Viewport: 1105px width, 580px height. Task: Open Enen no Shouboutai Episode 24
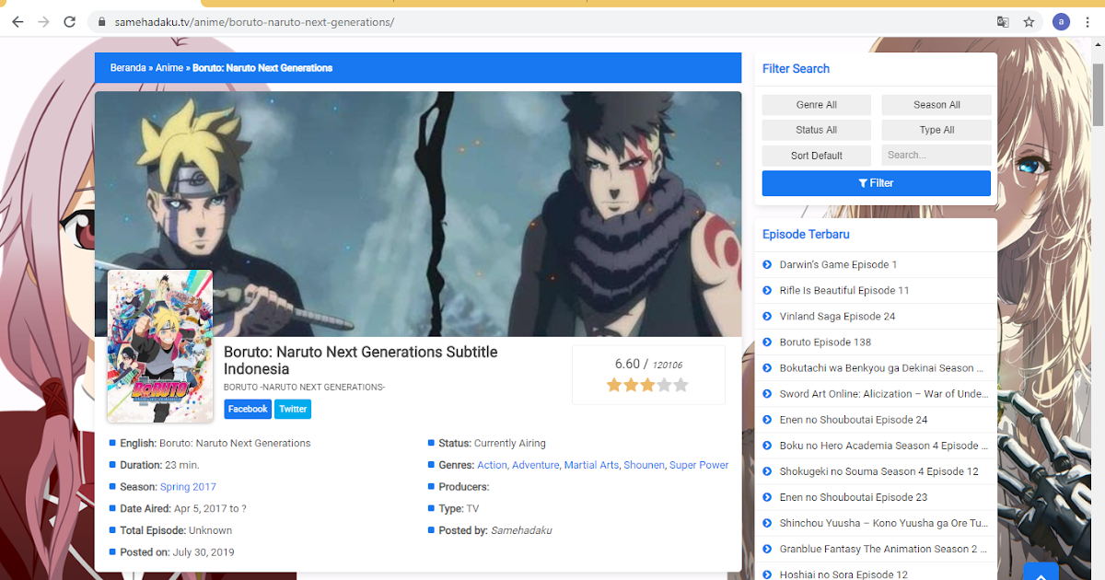(x=854, y=420)
